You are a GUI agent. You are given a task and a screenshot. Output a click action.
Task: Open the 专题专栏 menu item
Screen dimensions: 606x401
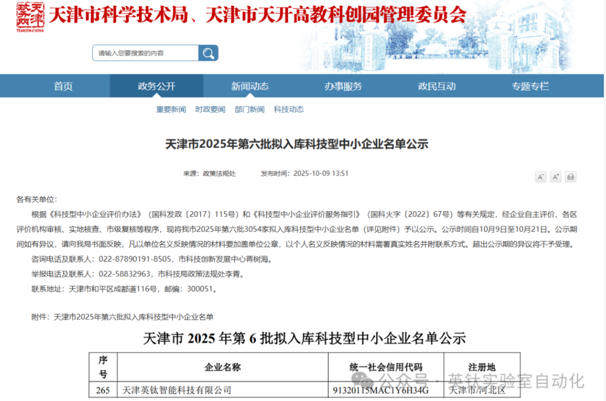point(530,86)
